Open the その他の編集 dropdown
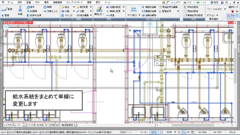Image resolution: width=240 pixels, height=135 pixels. point(84,15)
